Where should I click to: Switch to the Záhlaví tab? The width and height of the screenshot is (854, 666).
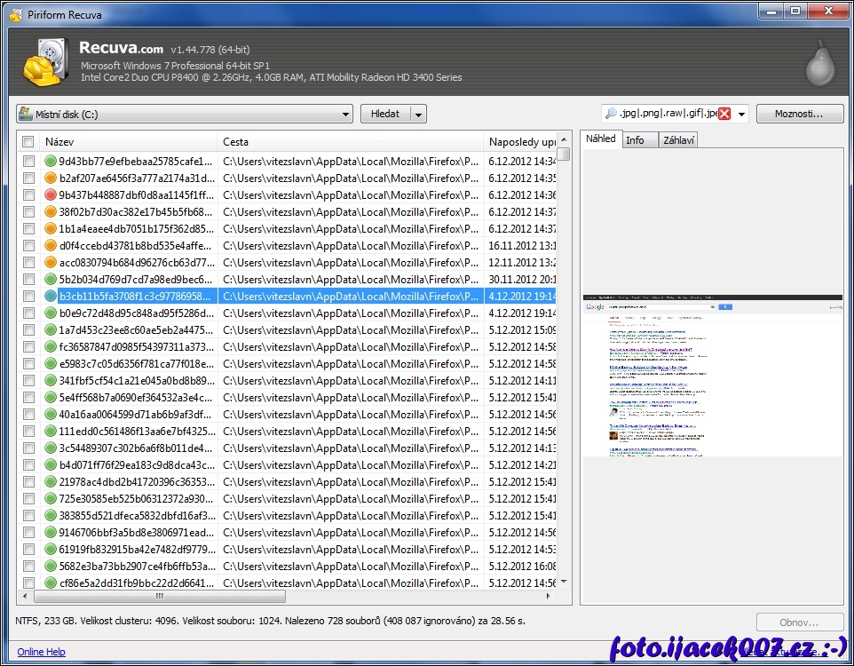678,140
